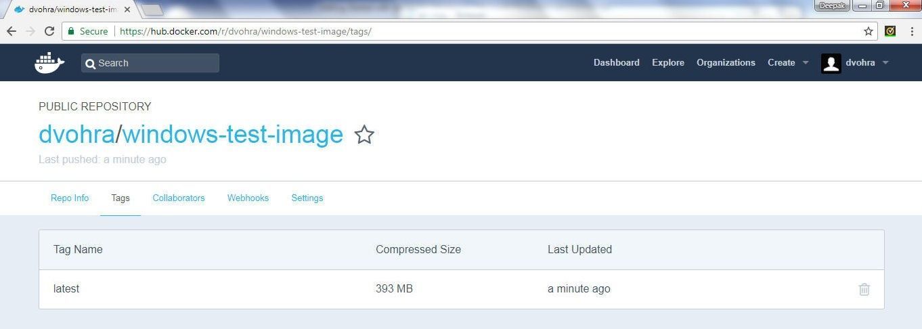
Task: Close the dvohra/windows-test-image browser tab
Action: [x=127, y=9]
